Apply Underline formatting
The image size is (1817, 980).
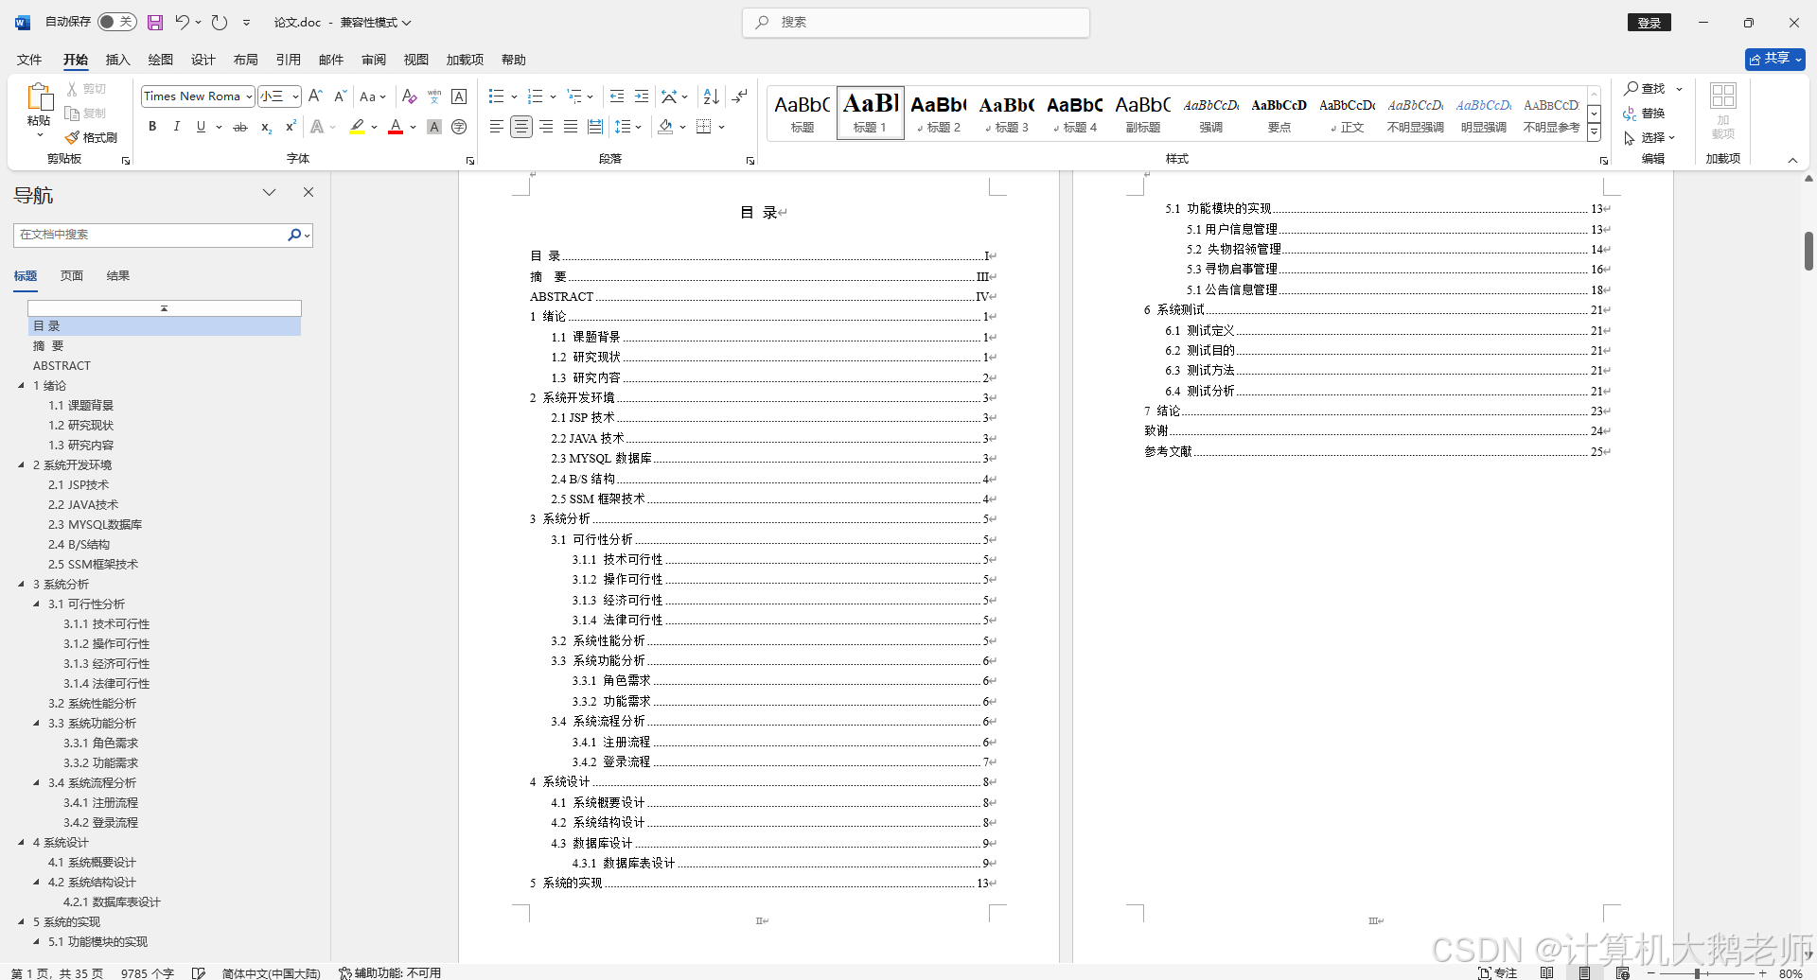coord(201,126)
